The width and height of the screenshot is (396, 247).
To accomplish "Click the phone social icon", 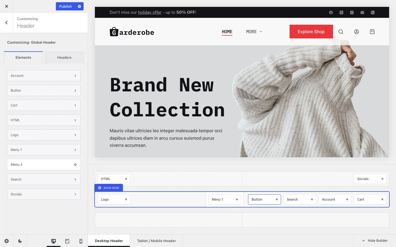I will click(373, 12).
